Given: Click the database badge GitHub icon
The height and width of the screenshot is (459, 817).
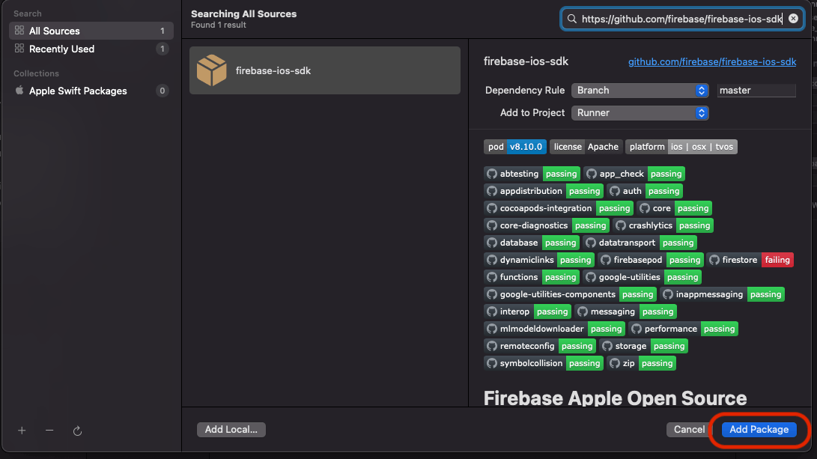Looking at the screenshot, I should point(492,243).
